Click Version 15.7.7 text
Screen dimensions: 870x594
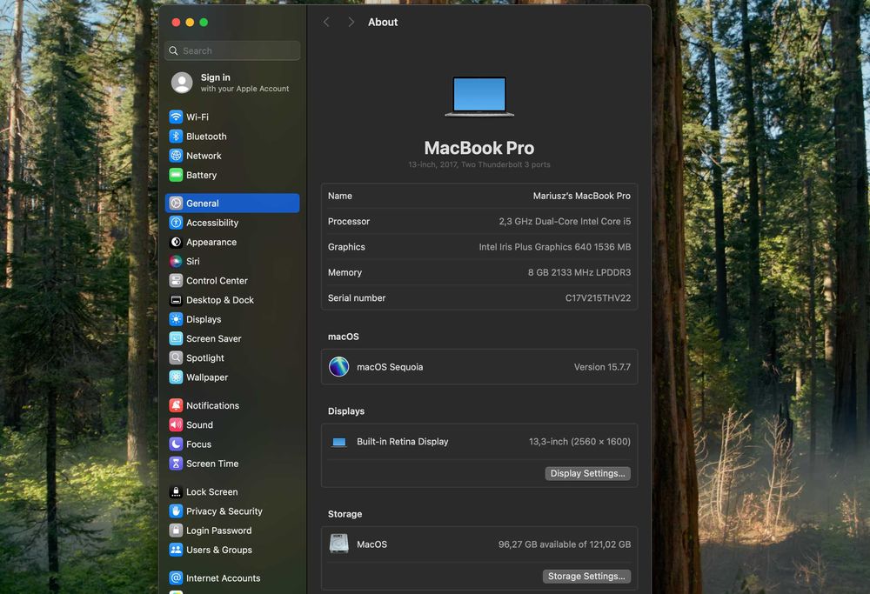(602, 367)
